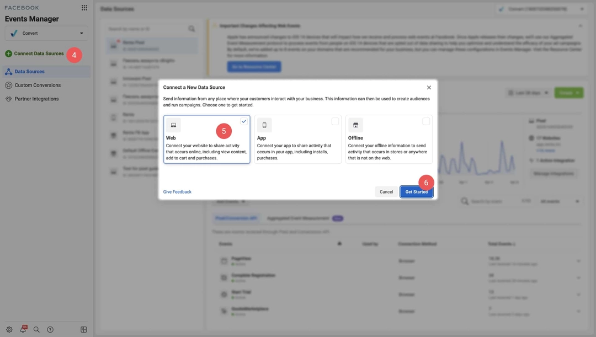This screenshot has height=337, width=596.
Task: Click the App mobile phone icon
Action: coord(264,125)
